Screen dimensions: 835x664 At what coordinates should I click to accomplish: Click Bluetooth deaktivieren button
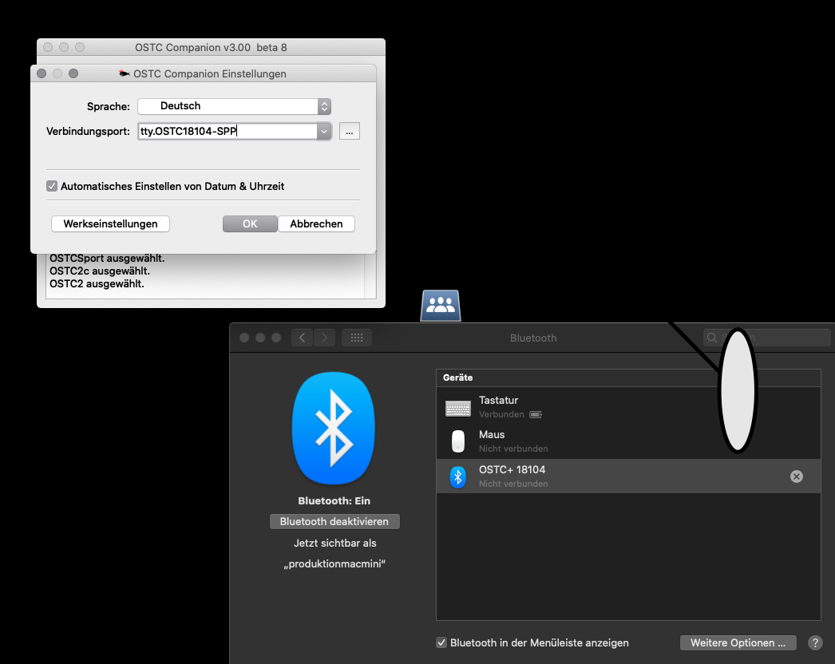pos(334,521)
